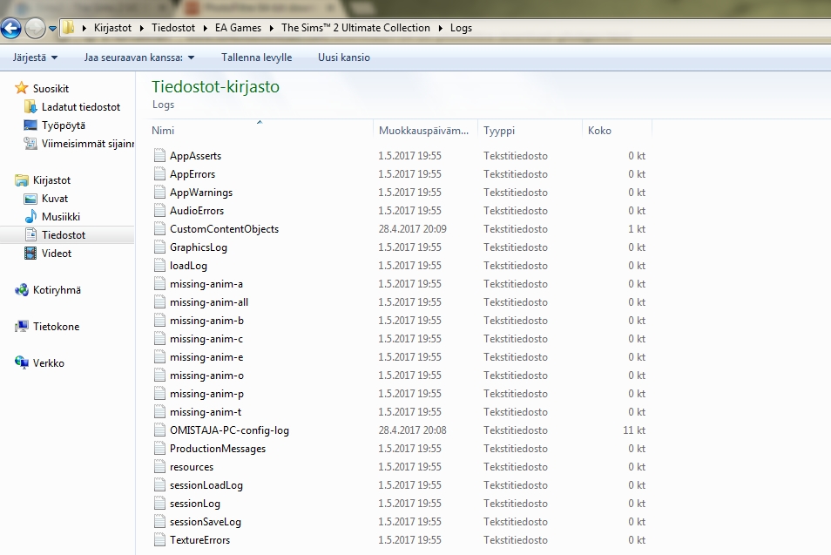
Task: Click the Tallenna levylle button
Action: tap(256, 58)
